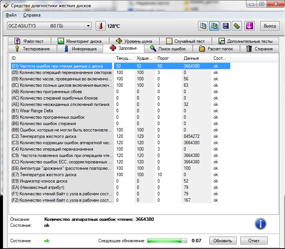Click data value 167 in F2 row
The image size is (285, 249).
click(x=187, y=200)
